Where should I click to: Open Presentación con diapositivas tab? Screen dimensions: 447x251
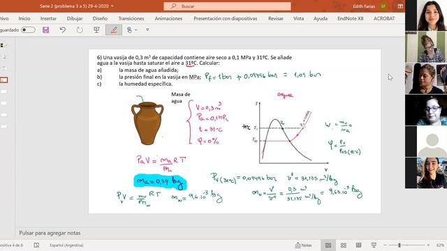click(x=225, y=19)
